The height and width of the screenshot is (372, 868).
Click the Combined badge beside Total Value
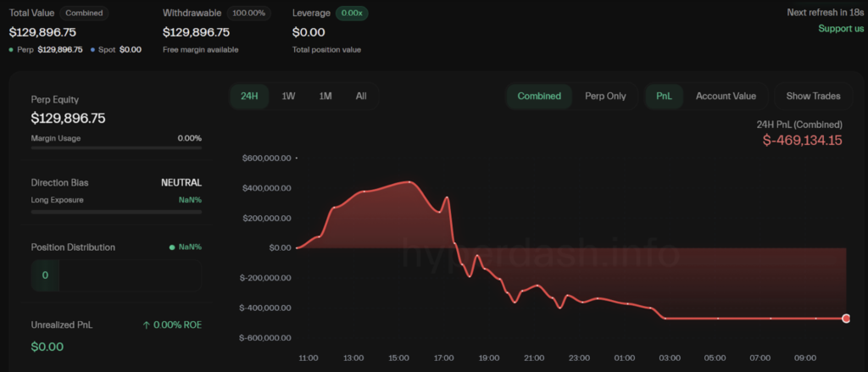[x=85, y=14]
